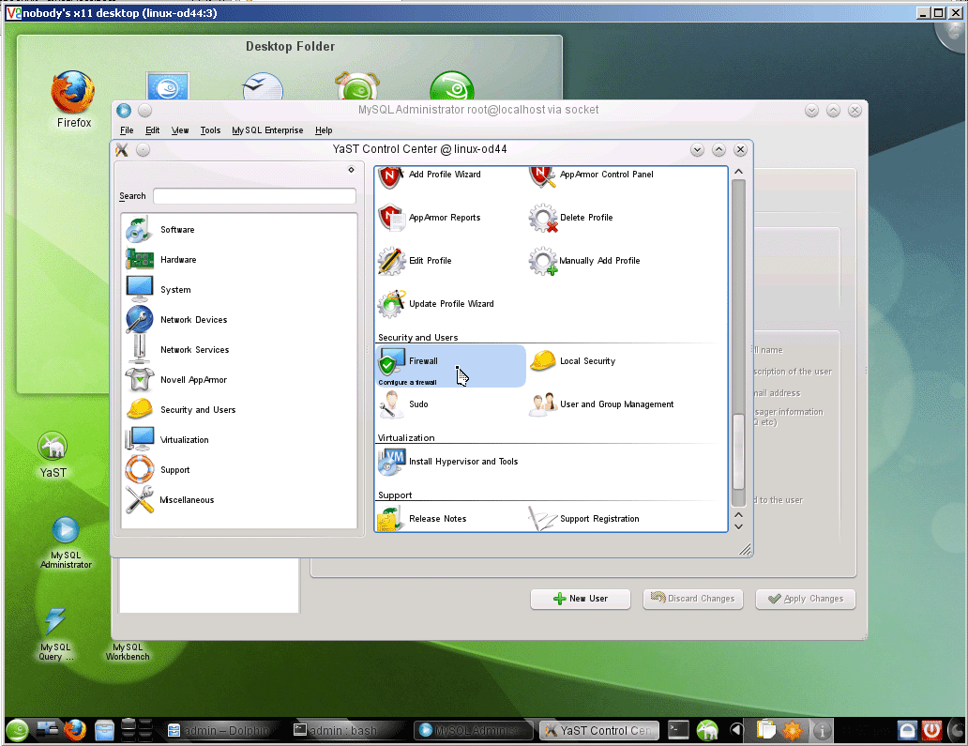Click MySQL Query Browser desktop icon
Viewport: 968px width, 746px height.
point(55,633)
